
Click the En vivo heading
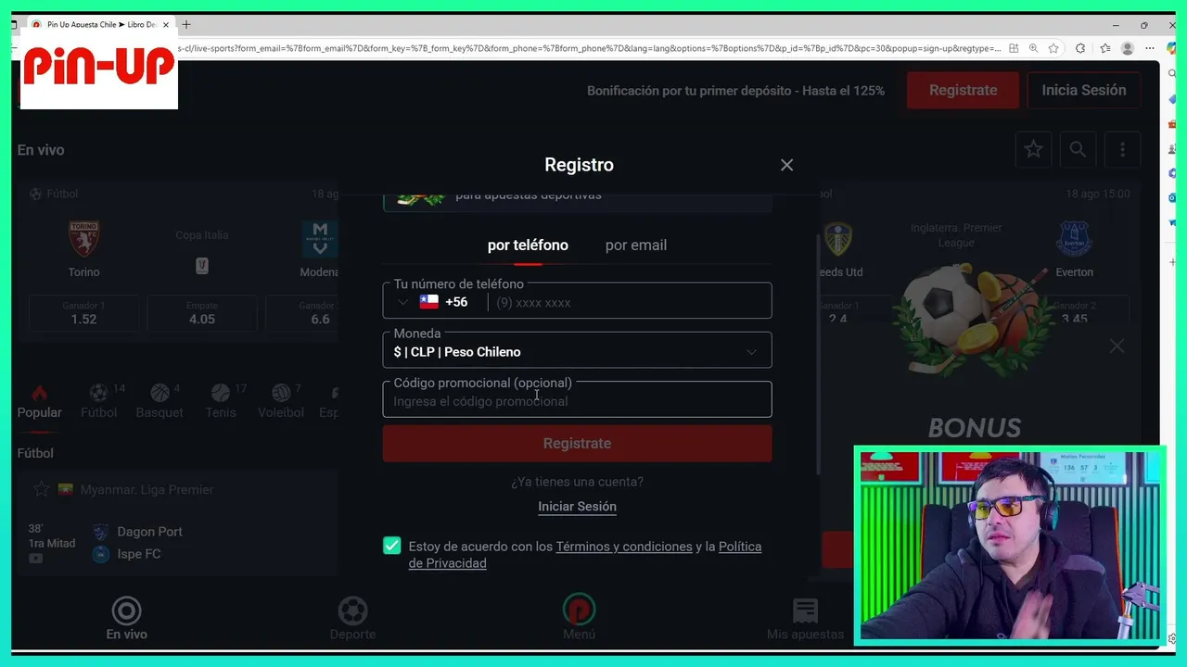point(41,150)
